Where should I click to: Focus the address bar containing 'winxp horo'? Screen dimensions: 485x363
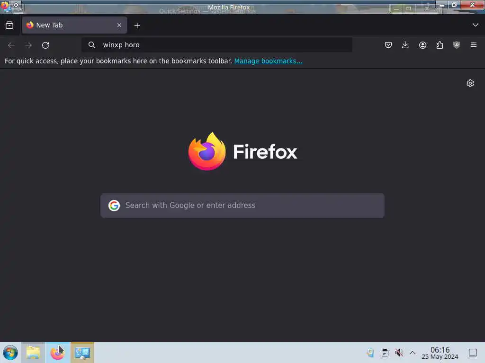[x=217, y=45]
